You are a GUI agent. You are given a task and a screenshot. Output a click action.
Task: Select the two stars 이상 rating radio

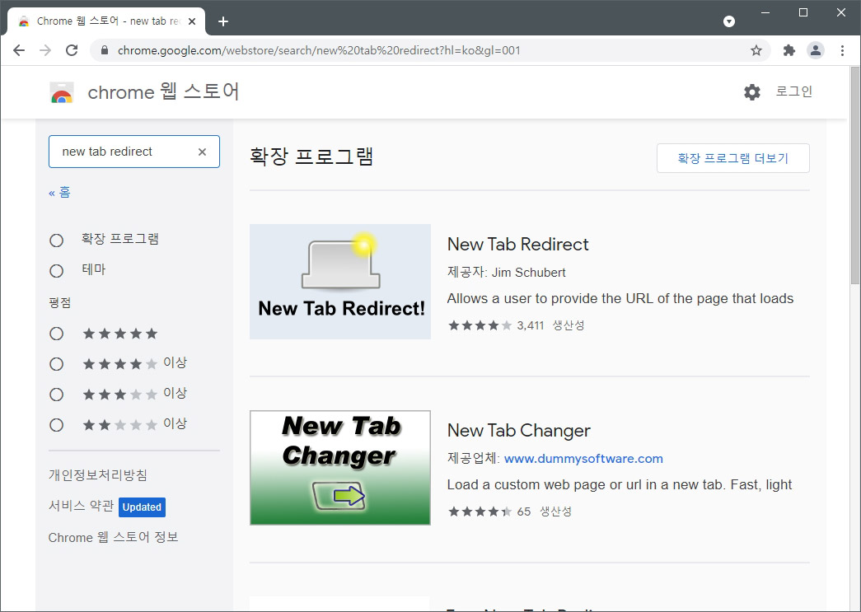click(x=57, y=425)
